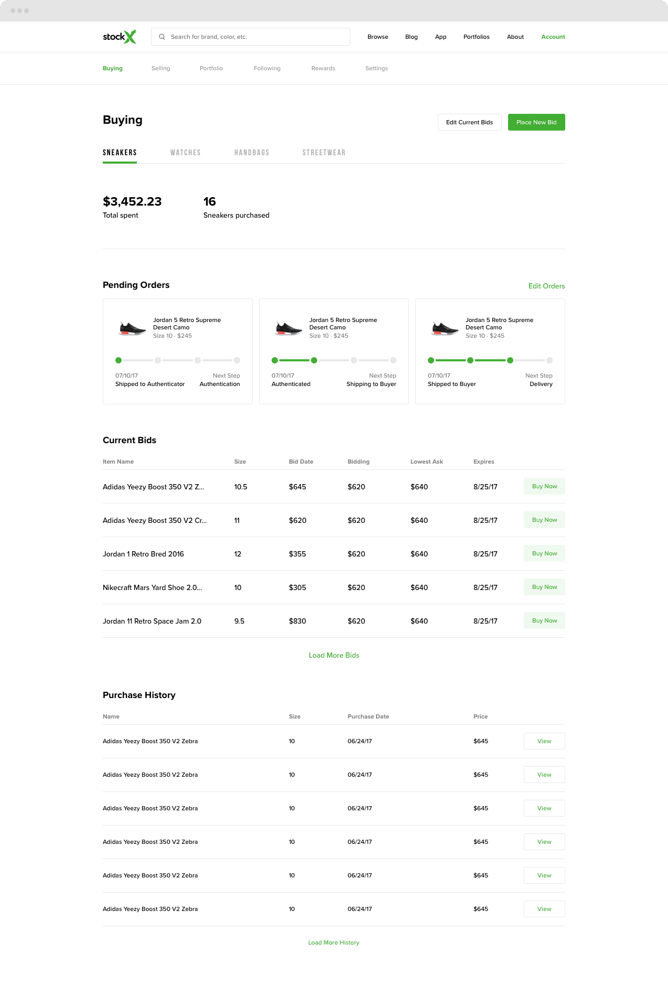Switch to the Portfolio tab
Viewport: 668px width, 986px height.
[x=211, y=68]
